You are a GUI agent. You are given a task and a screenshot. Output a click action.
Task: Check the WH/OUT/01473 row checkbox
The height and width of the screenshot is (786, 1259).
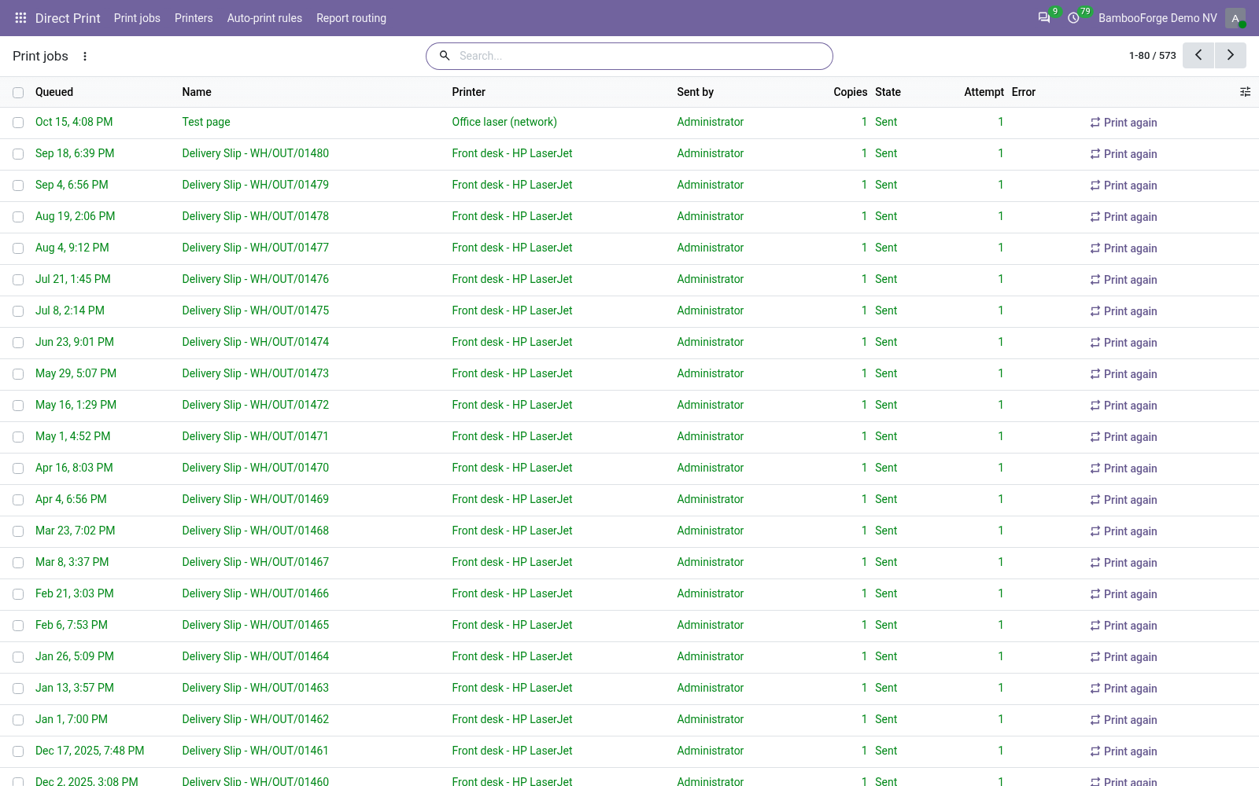[x=18, y=374]
